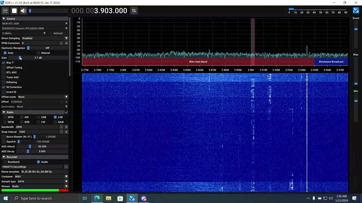The image size is (362, 203).
Task: Toggle the tuning mode swap icon
Action: click(x=134, y=11)
